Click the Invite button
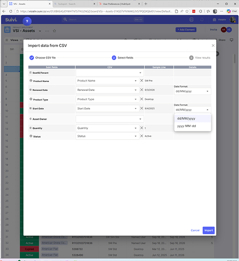 pyautogui.click(x=213, y=30)
